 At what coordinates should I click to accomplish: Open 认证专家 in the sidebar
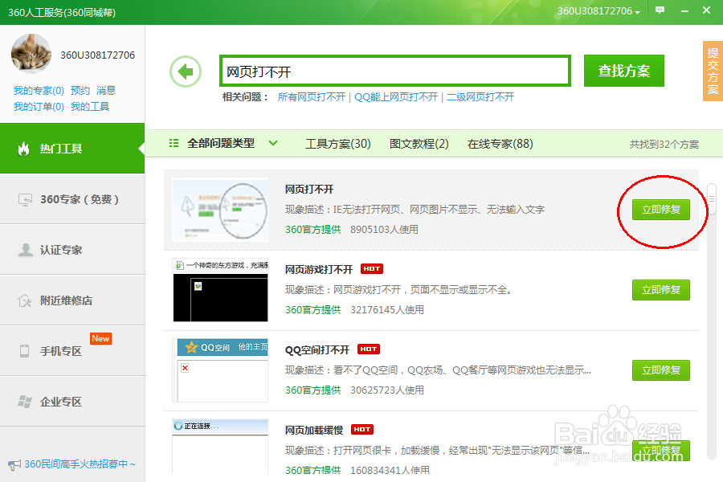click(72, 250)
